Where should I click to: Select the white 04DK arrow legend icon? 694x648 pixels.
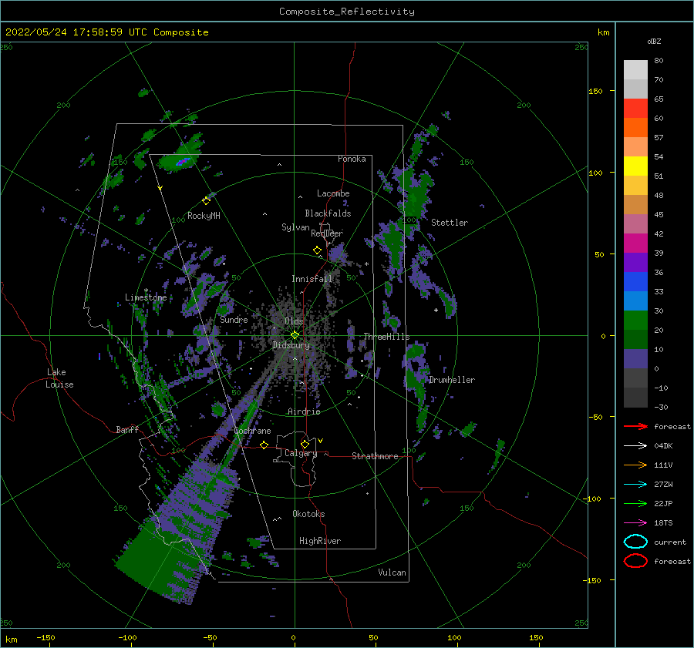(635, 446)
